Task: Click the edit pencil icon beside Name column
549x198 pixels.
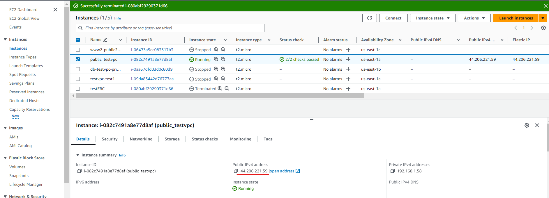Action: (105, 40)
